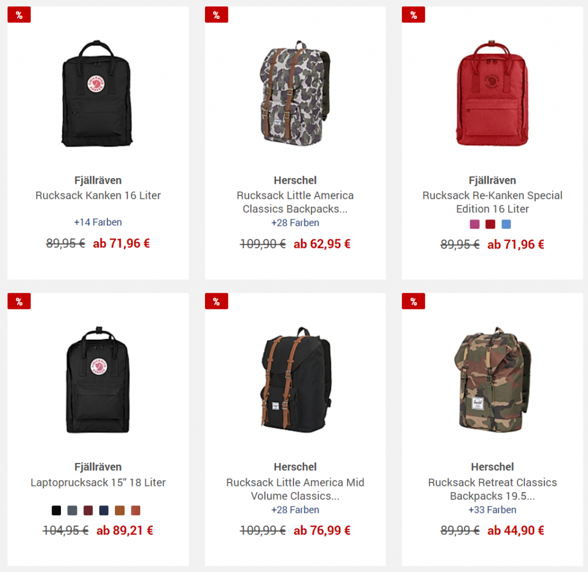Click the sale badge on Little America Mid Volume card

[216, 301]
